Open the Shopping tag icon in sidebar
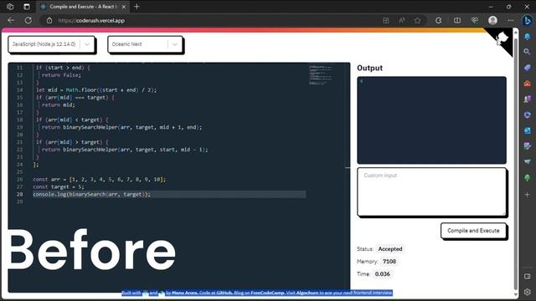This screenshot has height=301, width=536. pyautogui.click(x=527, y=68)
